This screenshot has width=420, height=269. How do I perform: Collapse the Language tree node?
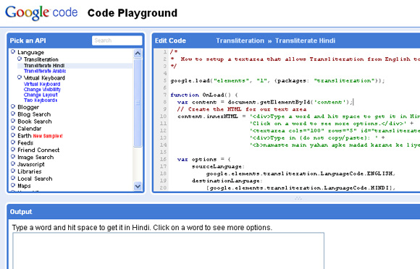[x=13, y=51]
